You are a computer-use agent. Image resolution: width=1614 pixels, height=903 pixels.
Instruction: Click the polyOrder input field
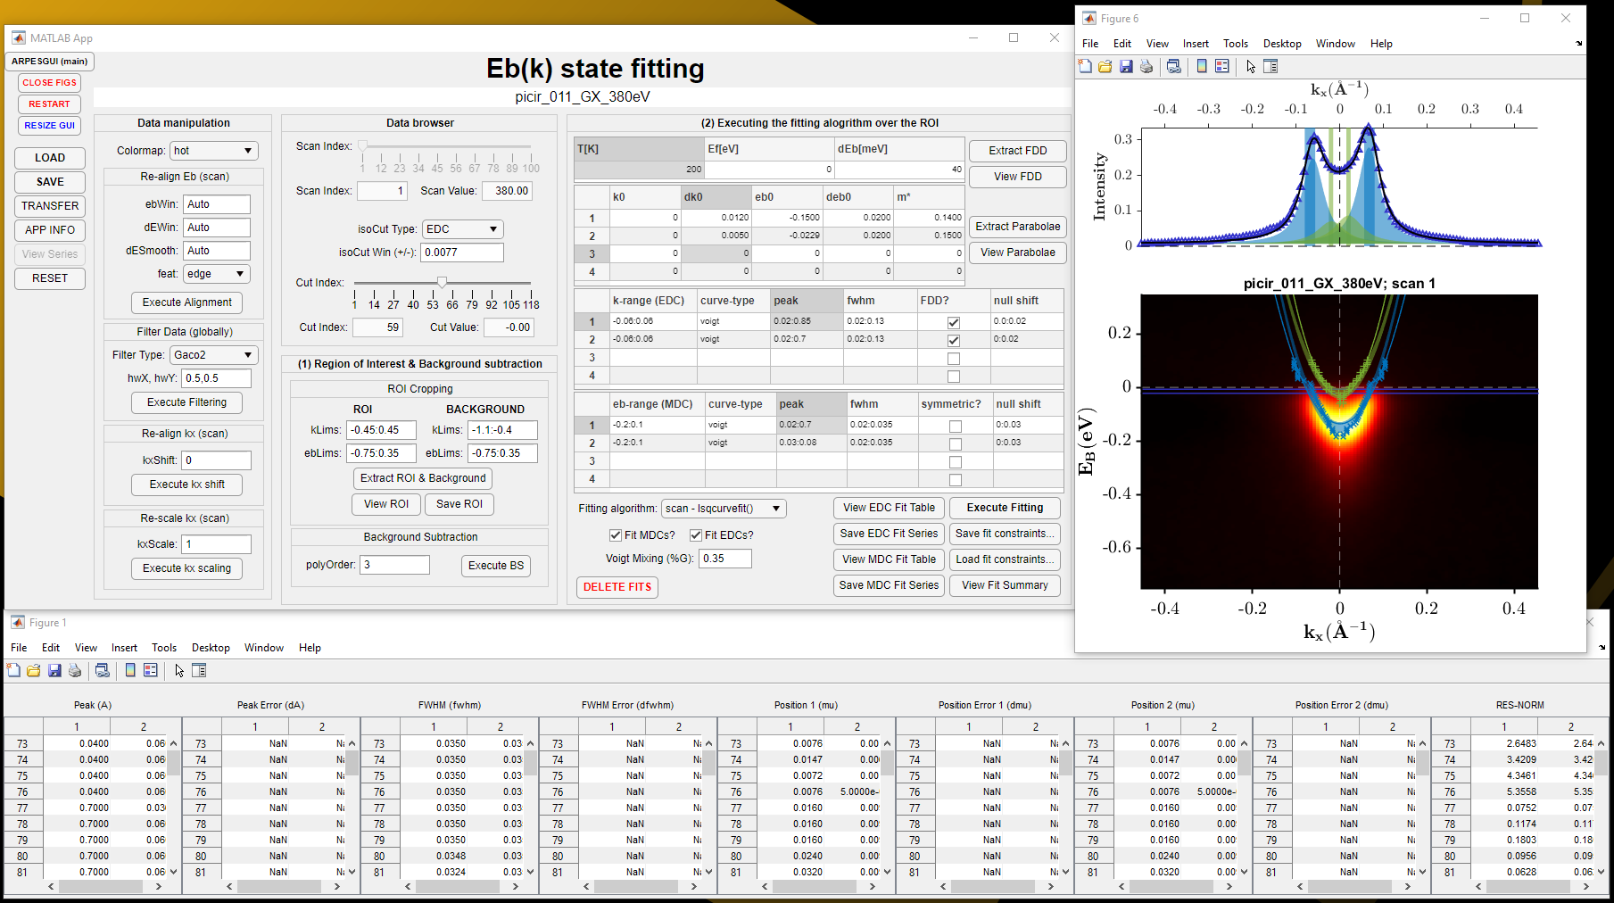click(395, 565)
